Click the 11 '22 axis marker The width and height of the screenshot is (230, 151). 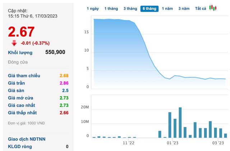[x=128, y=143]
